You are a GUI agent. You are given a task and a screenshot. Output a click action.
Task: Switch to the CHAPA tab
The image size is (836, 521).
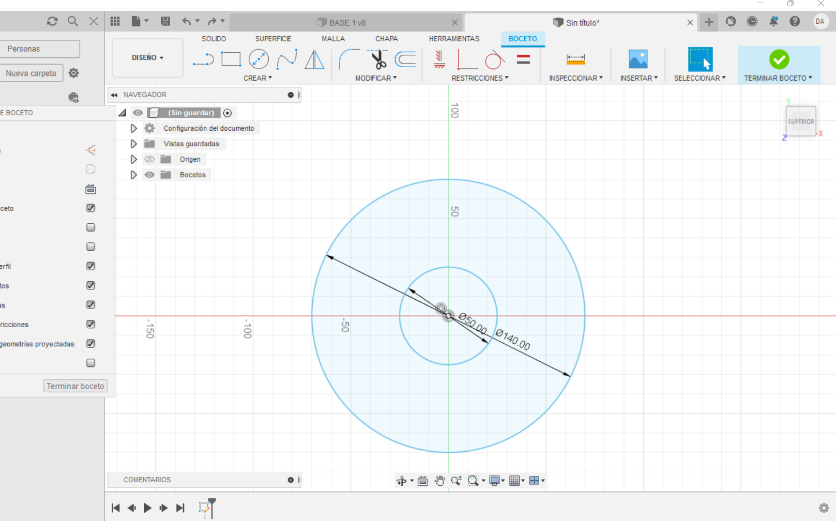click(387, 39)
